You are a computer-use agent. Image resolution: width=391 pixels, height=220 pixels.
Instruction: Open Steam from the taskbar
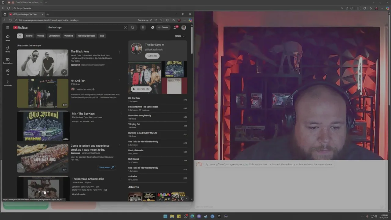tap(206, 216)
